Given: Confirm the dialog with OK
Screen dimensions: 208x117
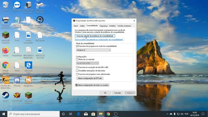Looking at the screenshot, I should 105,93.
